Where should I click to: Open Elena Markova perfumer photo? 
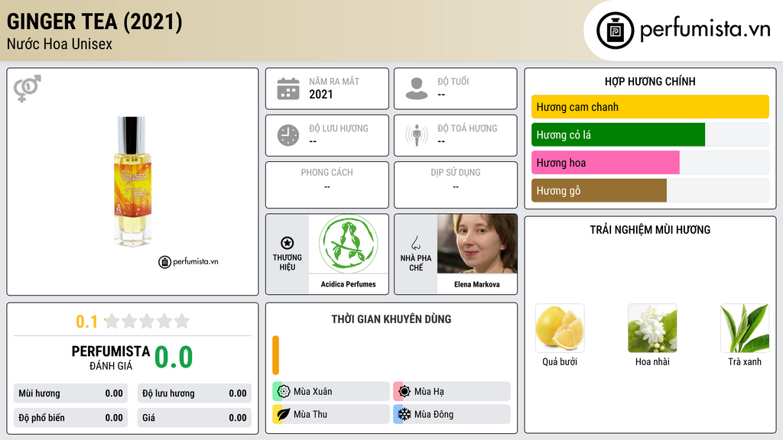click(x=477, y=244)
